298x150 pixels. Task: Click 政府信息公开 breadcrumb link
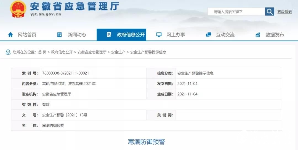(x=62, y=52)
